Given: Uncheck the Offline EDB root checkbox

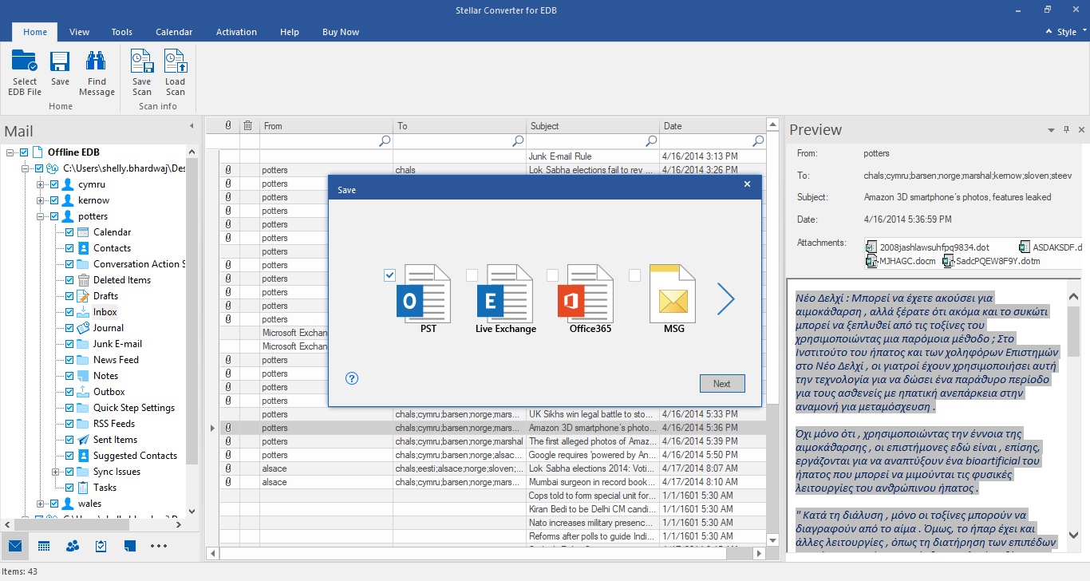Looking at the screenshot, I should [24, 152].
